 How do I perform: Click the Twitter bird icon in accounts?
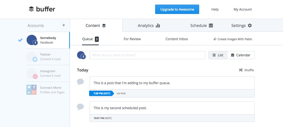click(35, 59)
